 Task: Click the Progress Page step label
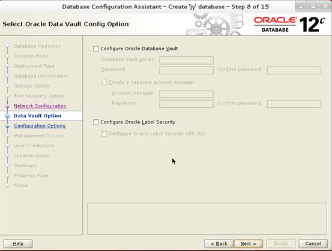pyautogui.click(x=31, y=176)
